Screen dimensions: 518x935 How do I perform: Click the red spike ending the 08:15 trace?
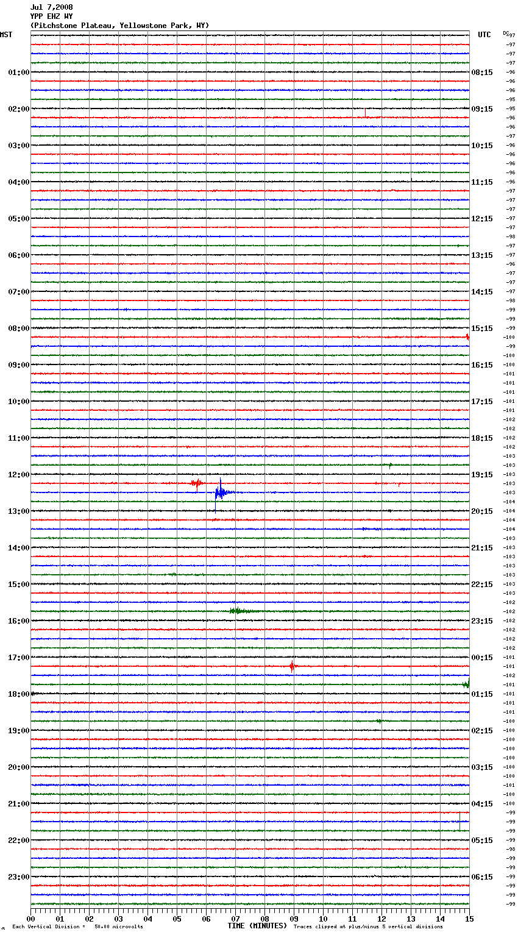467,337
